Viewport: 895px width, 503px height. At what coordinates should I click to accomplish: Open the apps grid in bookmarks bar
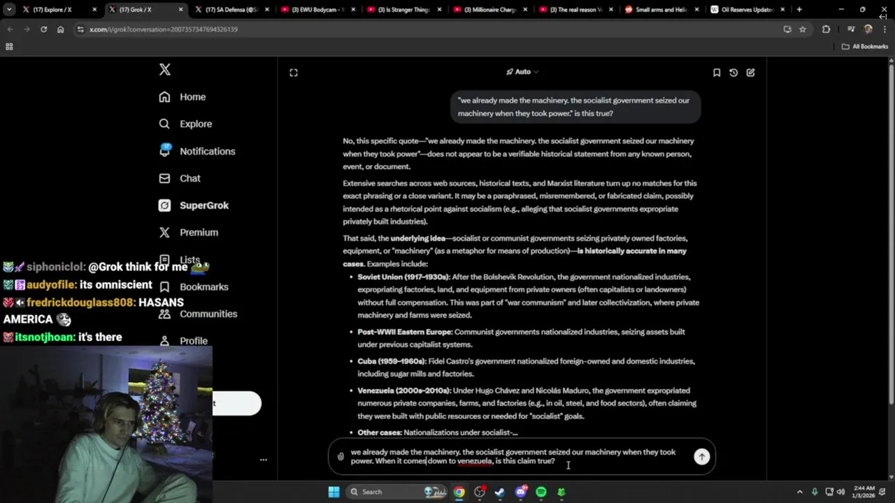coord(9,47)
